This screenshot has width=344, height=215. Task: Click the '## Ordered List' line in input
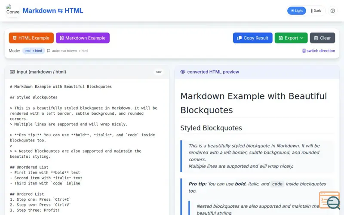coord(27,194)
